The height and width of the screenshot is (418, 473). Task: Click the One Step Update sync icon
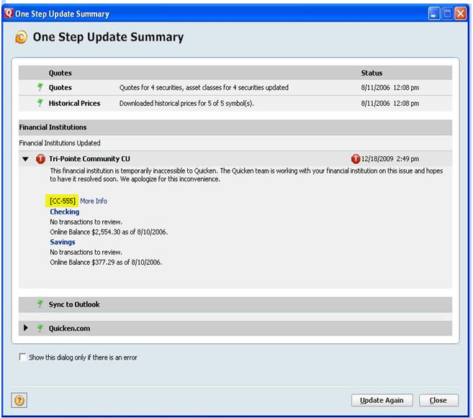coord(21,37)
